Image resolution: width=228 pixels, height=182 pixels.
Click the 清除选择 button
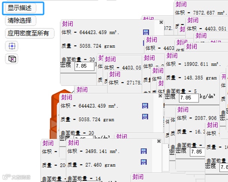coord(21,21)
